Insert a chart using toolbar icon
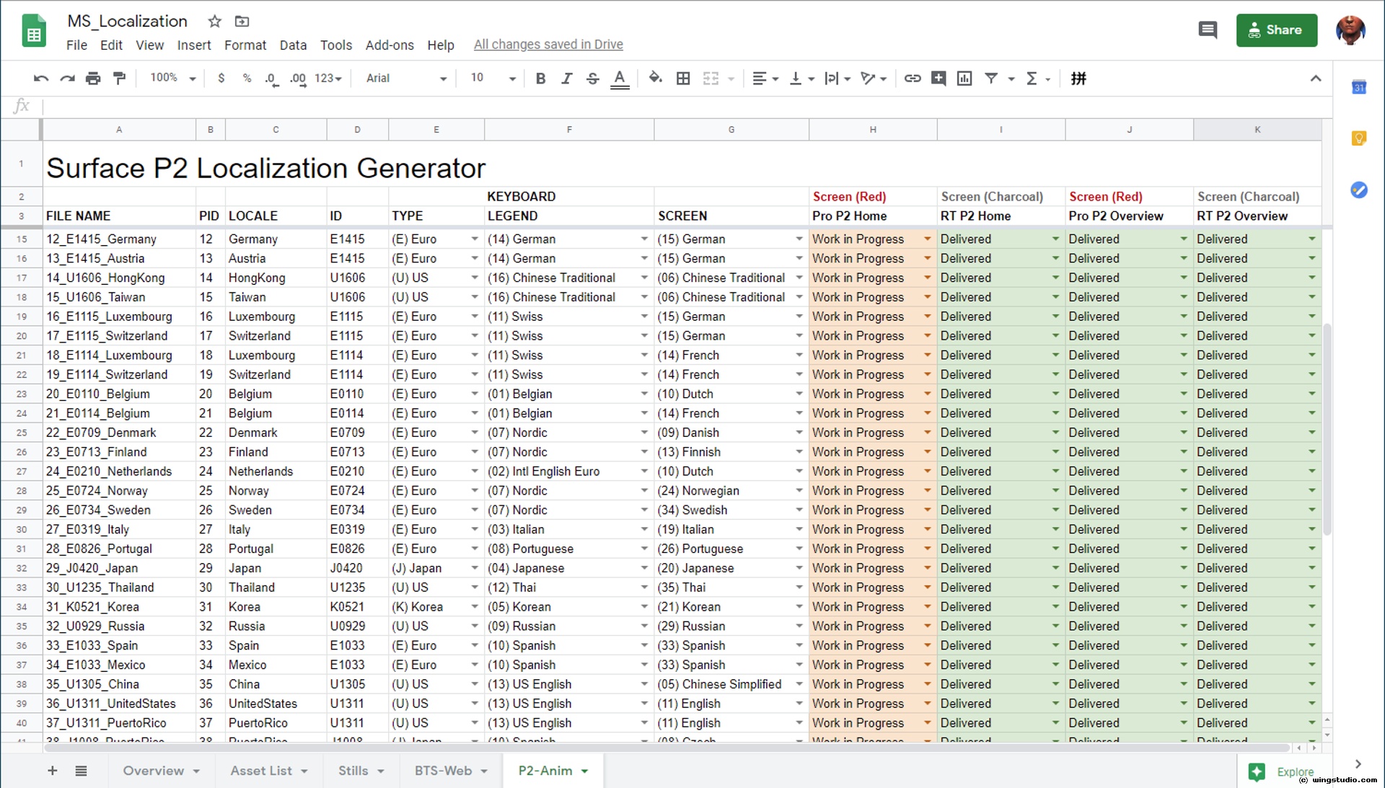Image resolution: width=1385 pixels, height=788 pixels. coord(964,79)
